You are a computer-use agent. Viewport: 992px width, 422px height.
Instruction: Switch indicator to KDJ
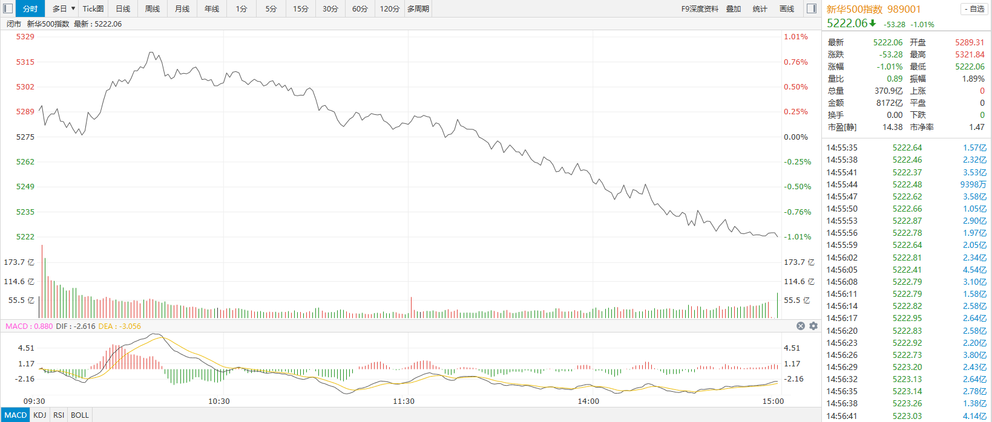pyautogui.click(x=40, y=415)
